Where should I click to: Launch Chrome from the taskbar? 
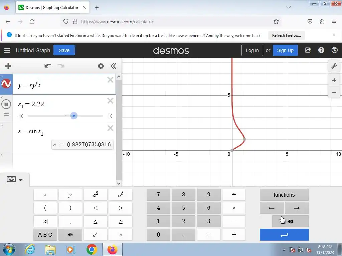pyautogui.click(x=92, y=249)
